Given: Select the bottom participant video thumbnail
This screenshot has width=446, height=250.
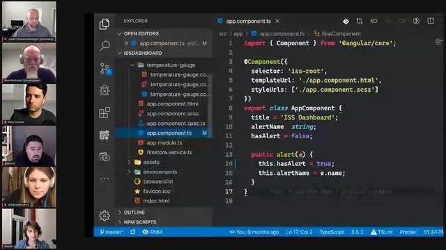Looking at the screenshot, I should 29,229.
